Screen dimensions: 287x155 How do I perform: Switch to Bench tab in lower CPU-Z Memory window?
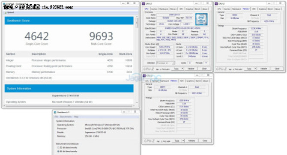click(x=198, y=81)
